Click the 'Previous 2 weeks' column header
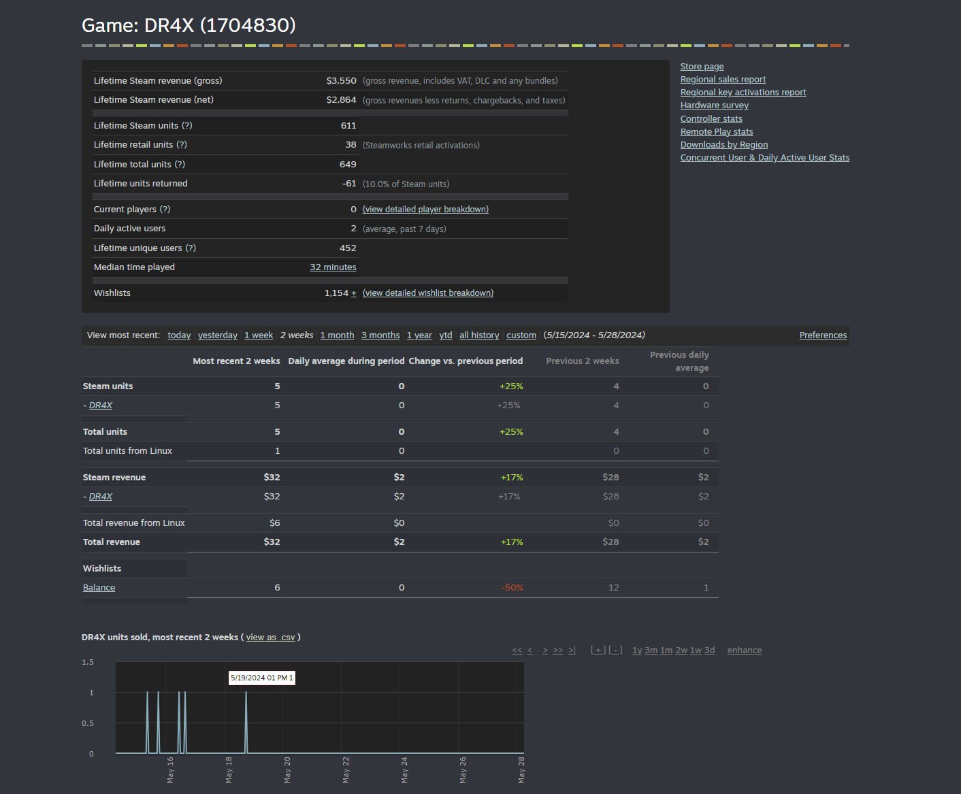 click(x=583, y=361)
